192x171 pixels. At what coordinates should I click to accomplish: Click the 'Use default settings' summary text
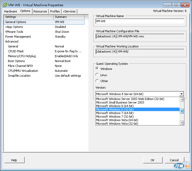pyautogui.click(x=68, y=76)
